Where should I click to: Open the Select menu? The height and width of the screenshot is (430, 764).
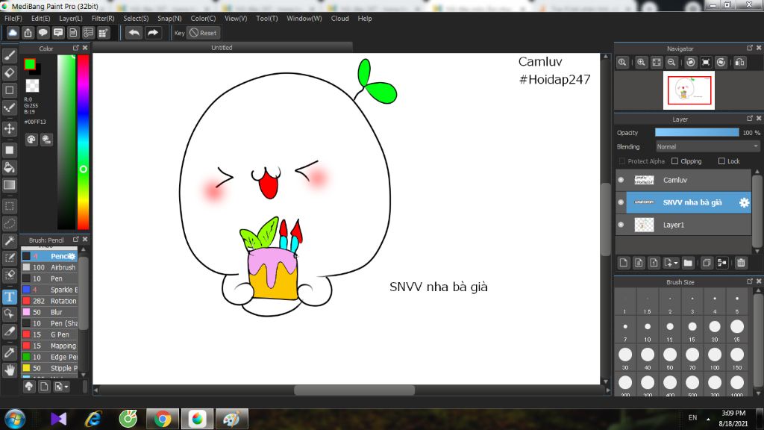(136, 19)
